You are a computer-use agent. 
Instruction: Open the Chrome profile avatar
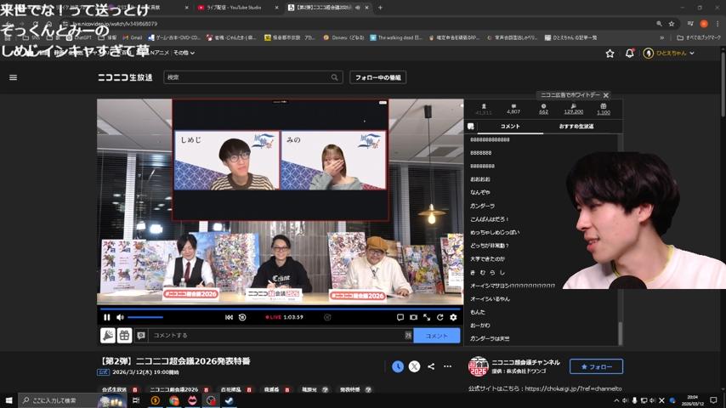tap(704, 24)
